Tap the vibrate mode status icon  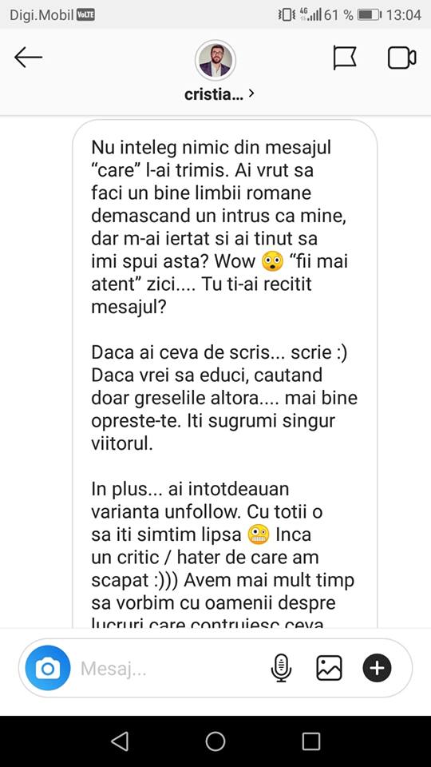pyautogui.click(x=287, y=14)
